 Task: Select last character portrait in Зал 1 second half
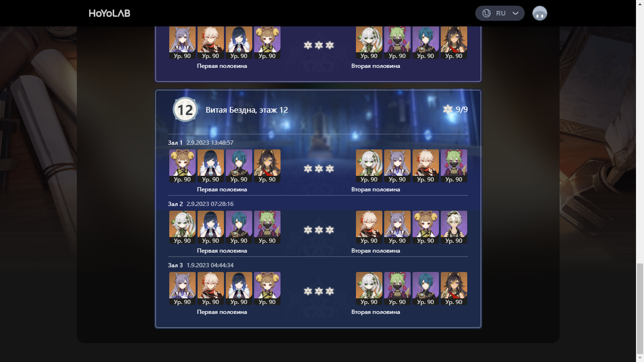(x=454, y=166)
